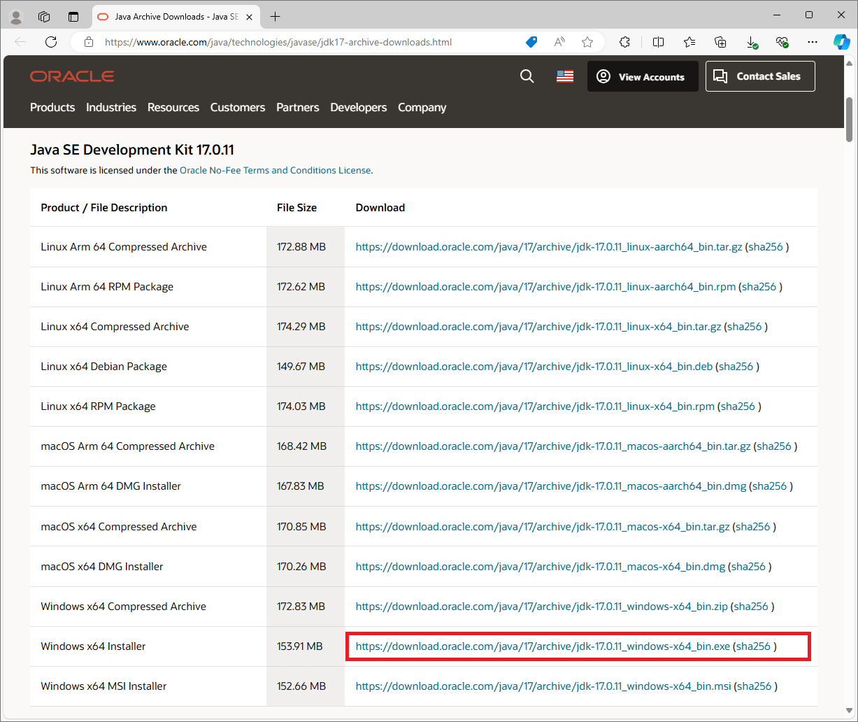Open the Customers menu

[238, 107]
